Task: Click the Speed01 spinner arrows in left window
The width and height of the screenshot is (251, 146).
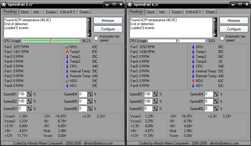Action: coord(29,94)
